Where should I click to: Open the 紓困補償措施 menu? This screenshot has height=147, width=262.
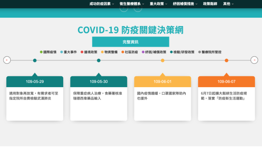[185, 4]
